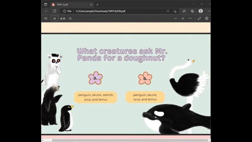Open the browser zoom magnifier in address bar
The width and height of the screenshot is (252, 142).
[x=168, y=11]
